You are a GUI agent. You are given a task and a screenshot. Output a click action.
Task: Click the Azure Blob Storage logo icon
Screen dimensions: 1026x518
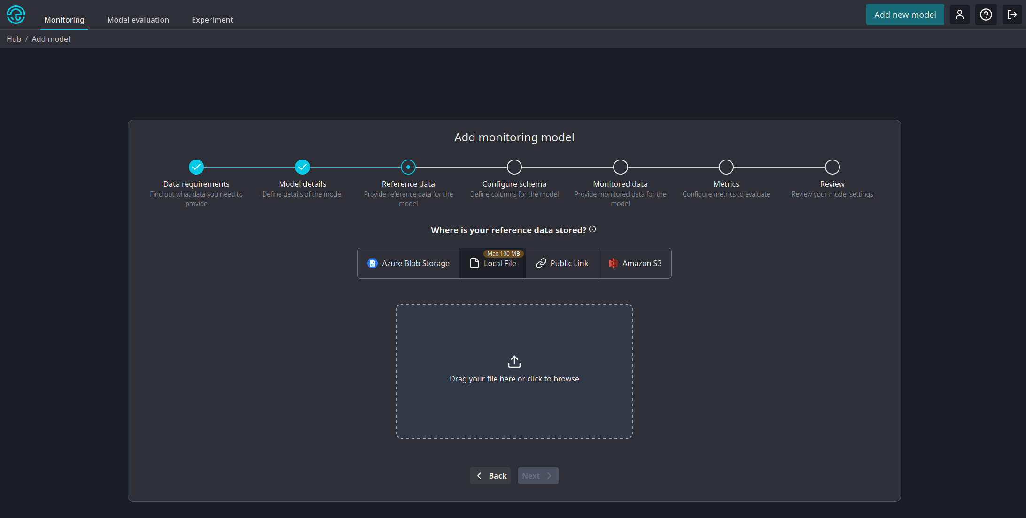[373, 263]
